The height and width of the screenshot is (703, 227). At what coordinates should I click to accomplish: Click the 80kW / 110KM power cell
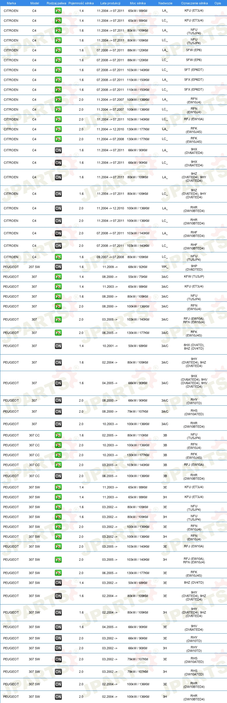(138, 435)
